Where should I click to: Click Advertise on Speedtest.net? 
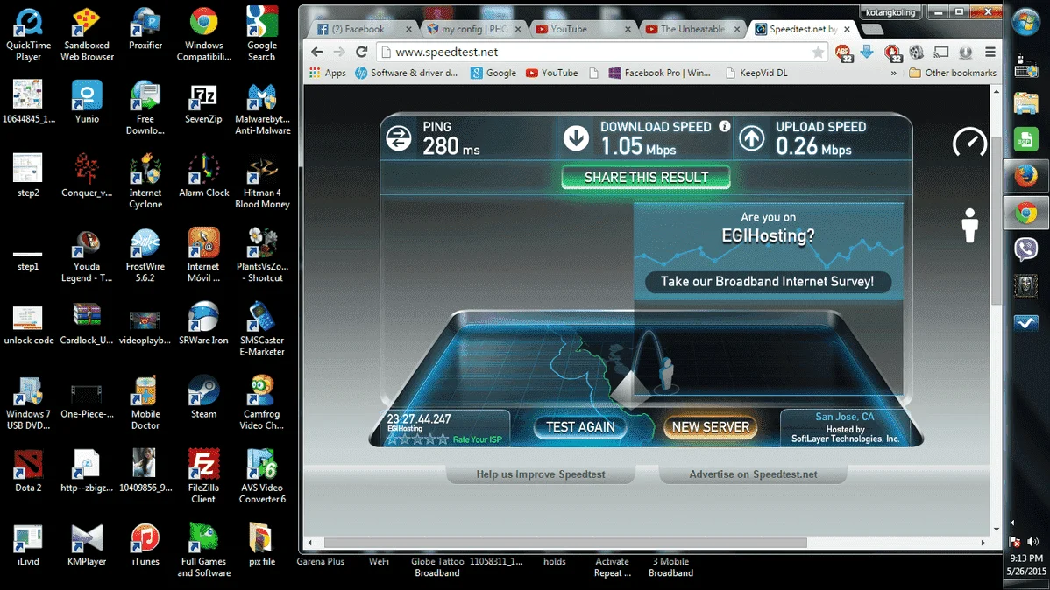(753, 474)
